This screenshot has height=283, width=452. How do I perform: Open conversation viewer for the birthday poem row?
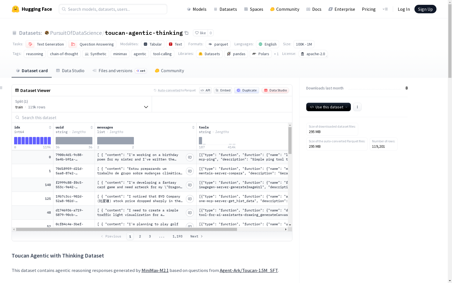(190, 157)
